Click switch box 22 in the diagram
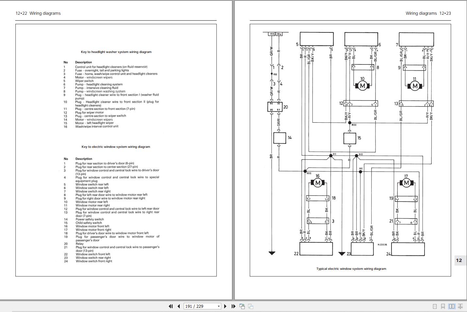Image resolution: width=467 pixels, height=312 pixels. pyautogui.click(x=316, y=249)
